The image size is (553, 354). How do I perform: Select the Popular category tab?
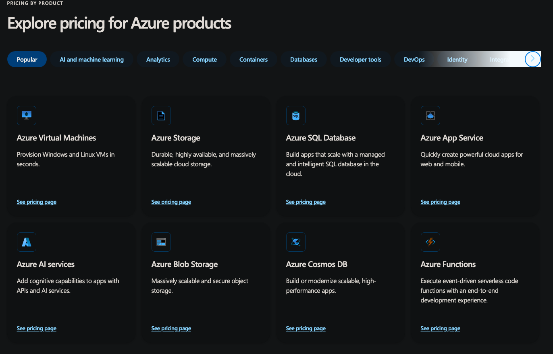pyautogui.click(x=27, y=60)
